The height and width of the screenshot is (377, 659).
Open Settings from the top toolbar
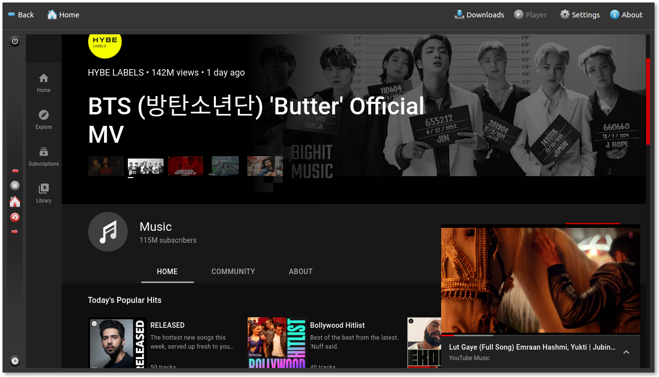pyautogui.click(x=580, y=15)
